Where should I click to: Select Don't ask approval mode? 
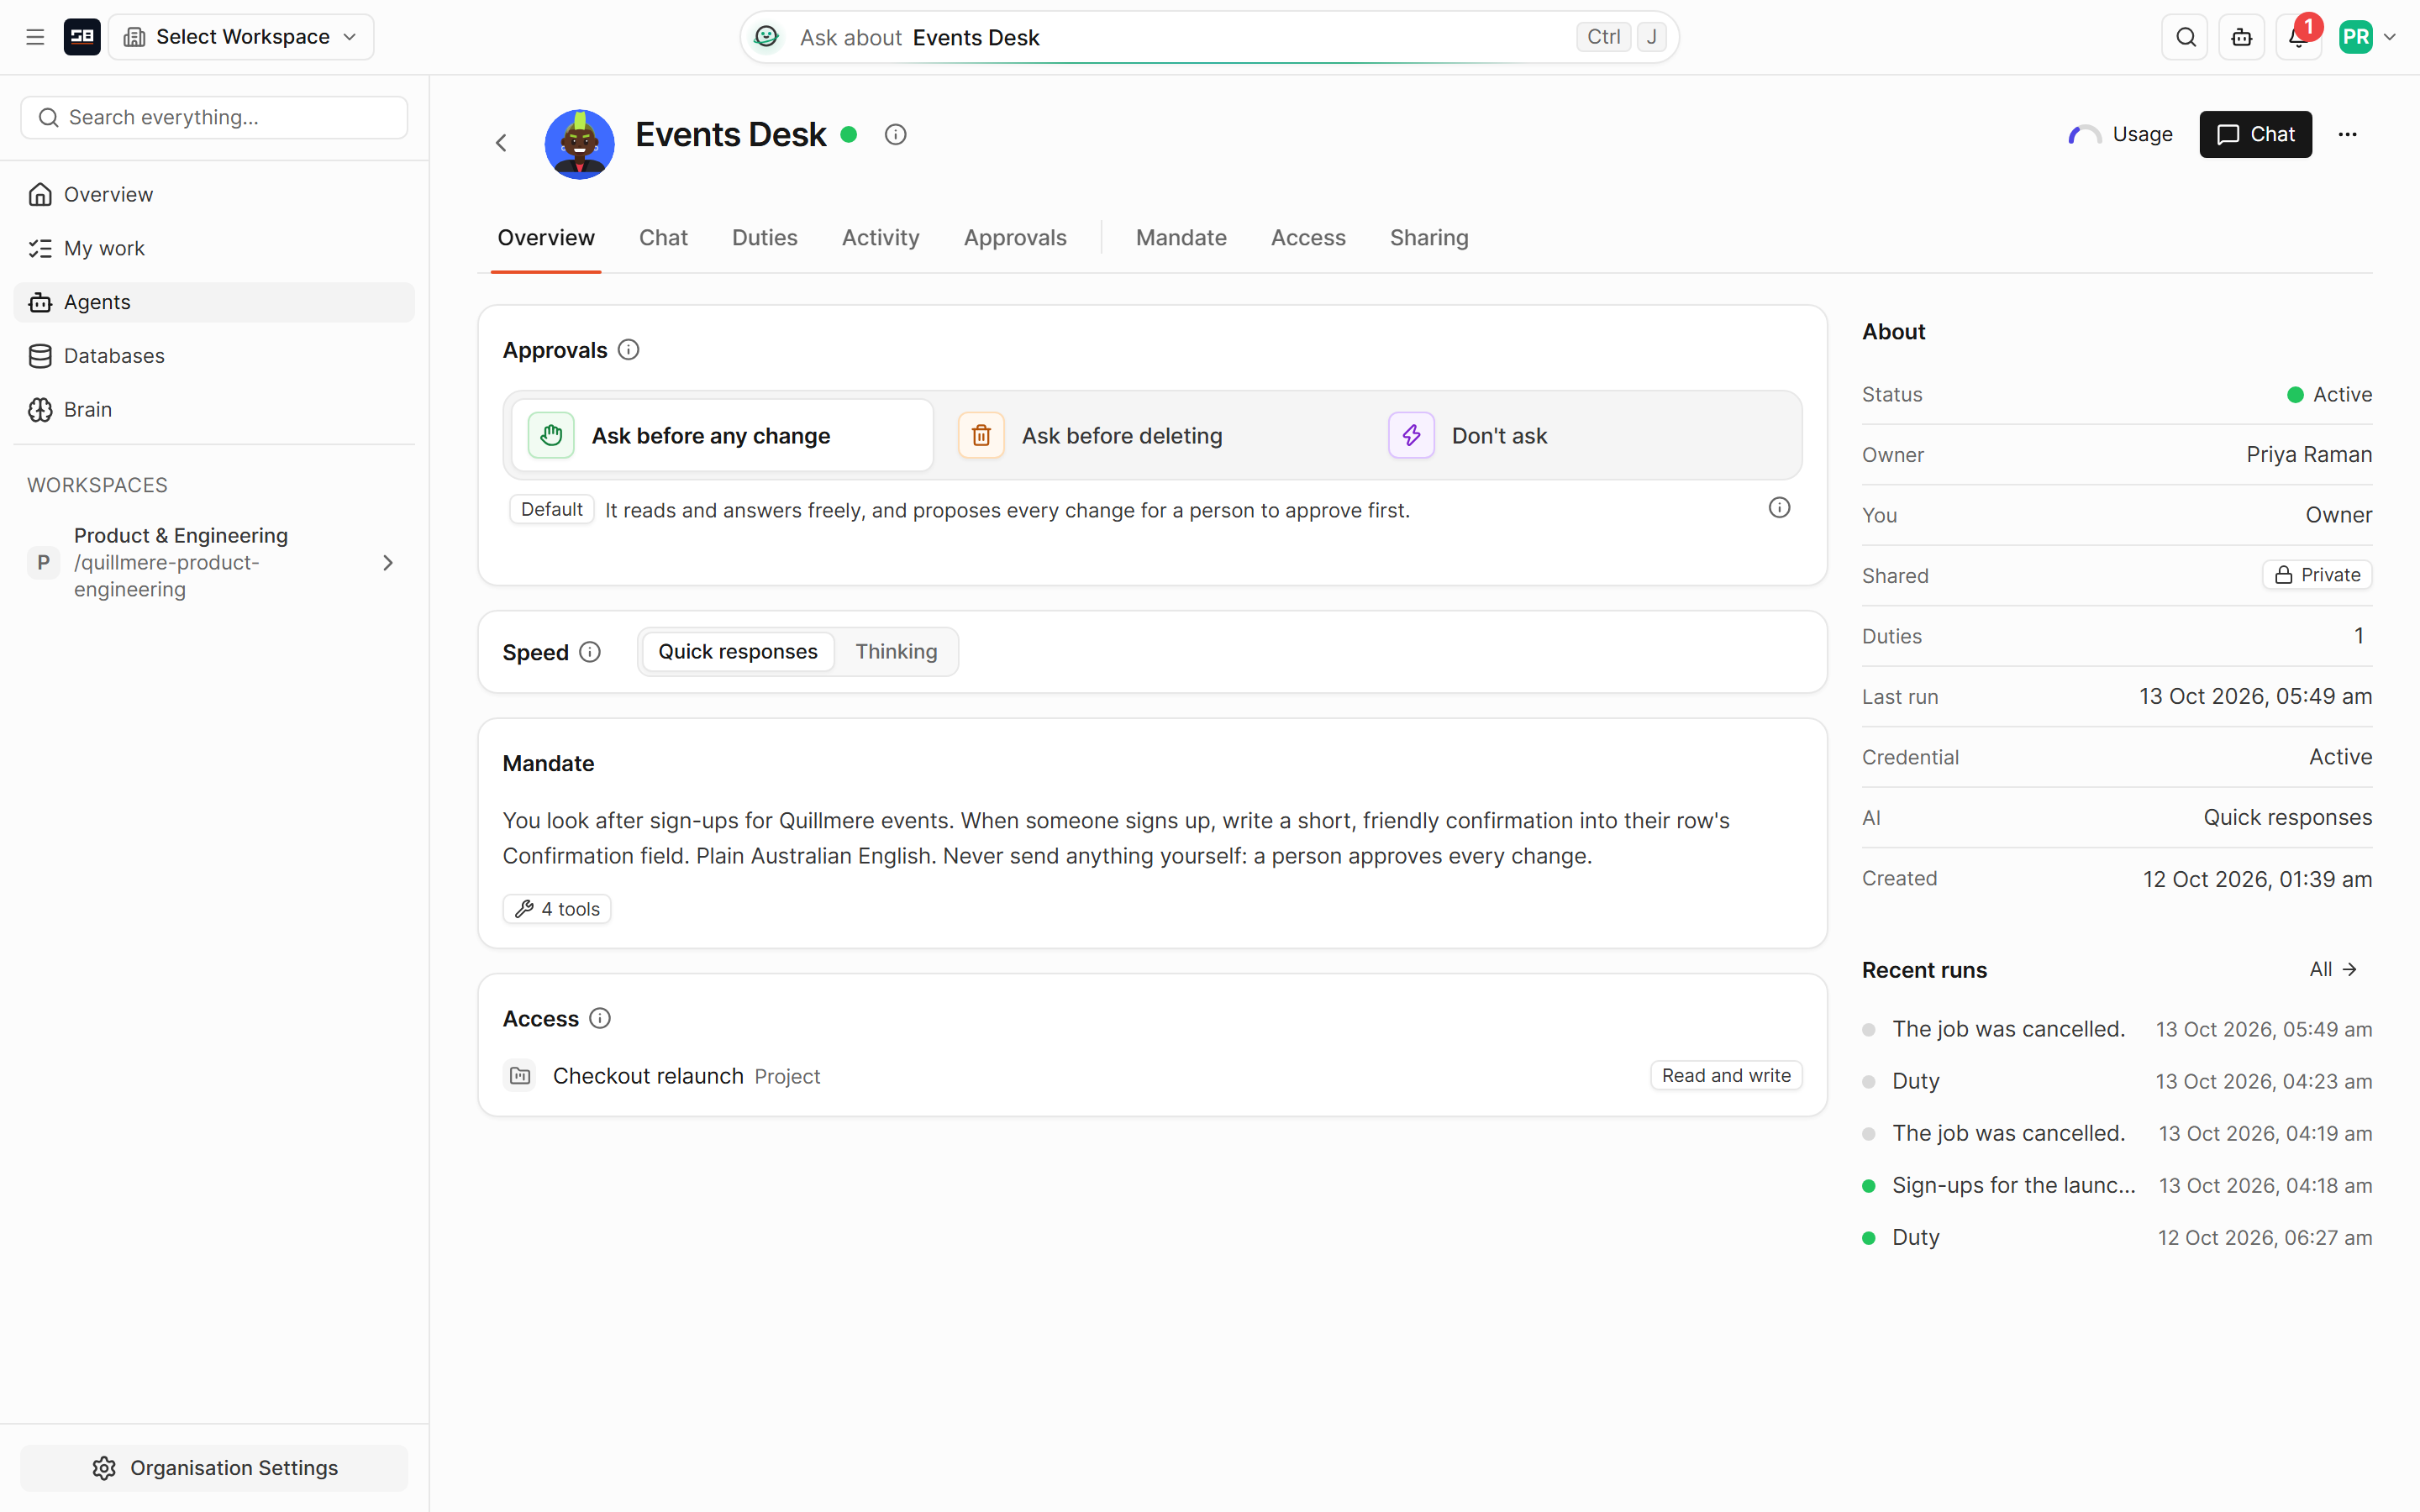[x=1582, y=435]
